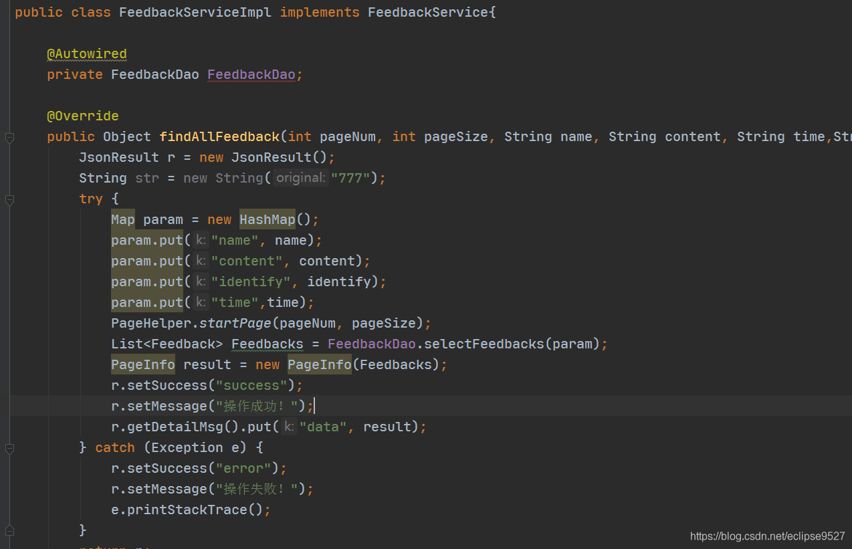This screenshot has width=852, height=549.
Task: Click the List<Feedback> type declaration
Action: (x=167, y=344)
